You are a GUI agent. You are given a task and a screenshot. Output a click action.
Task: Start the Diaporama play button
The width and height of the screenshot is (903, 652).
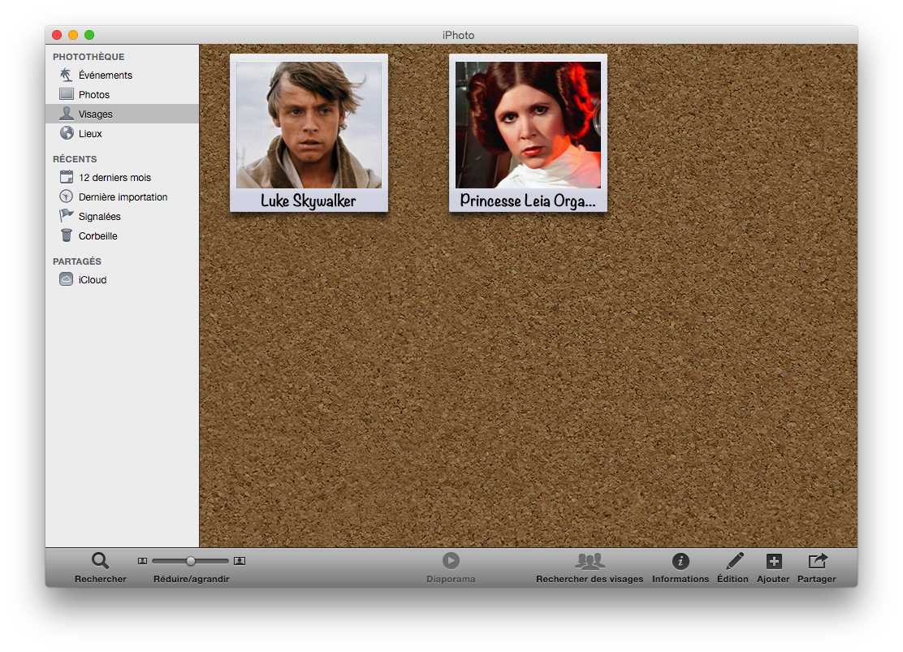pos(451,560)
